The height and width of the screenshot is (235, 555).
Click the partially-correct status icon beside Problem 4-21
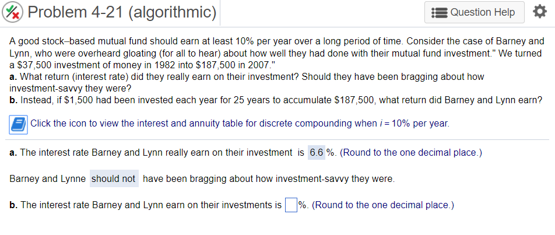click(x=12, y=12)
